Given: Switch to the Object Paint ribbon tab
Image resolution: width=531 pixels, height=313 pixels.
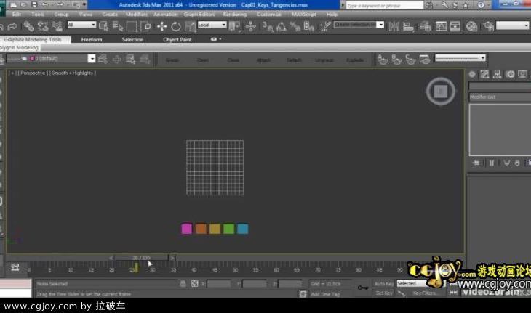Looking at the screenshot, I should 177,39.
